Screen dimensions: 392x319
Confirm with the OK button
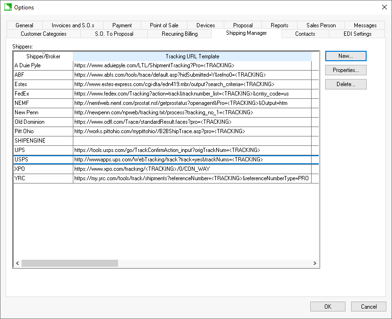328,306
